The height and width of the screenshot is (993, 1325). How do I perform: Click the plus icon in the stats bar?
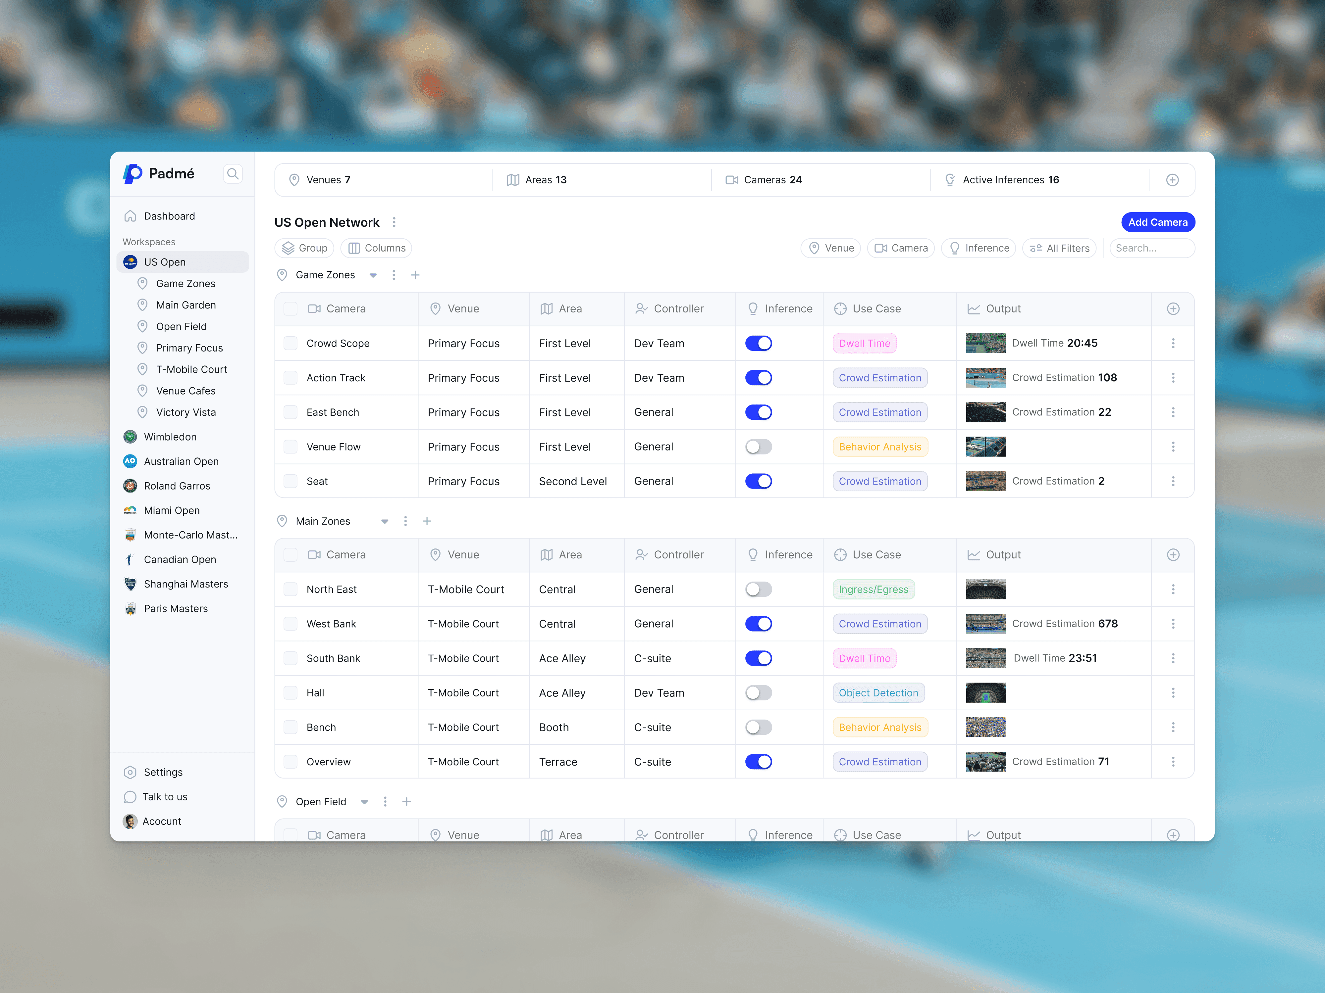1172,180
